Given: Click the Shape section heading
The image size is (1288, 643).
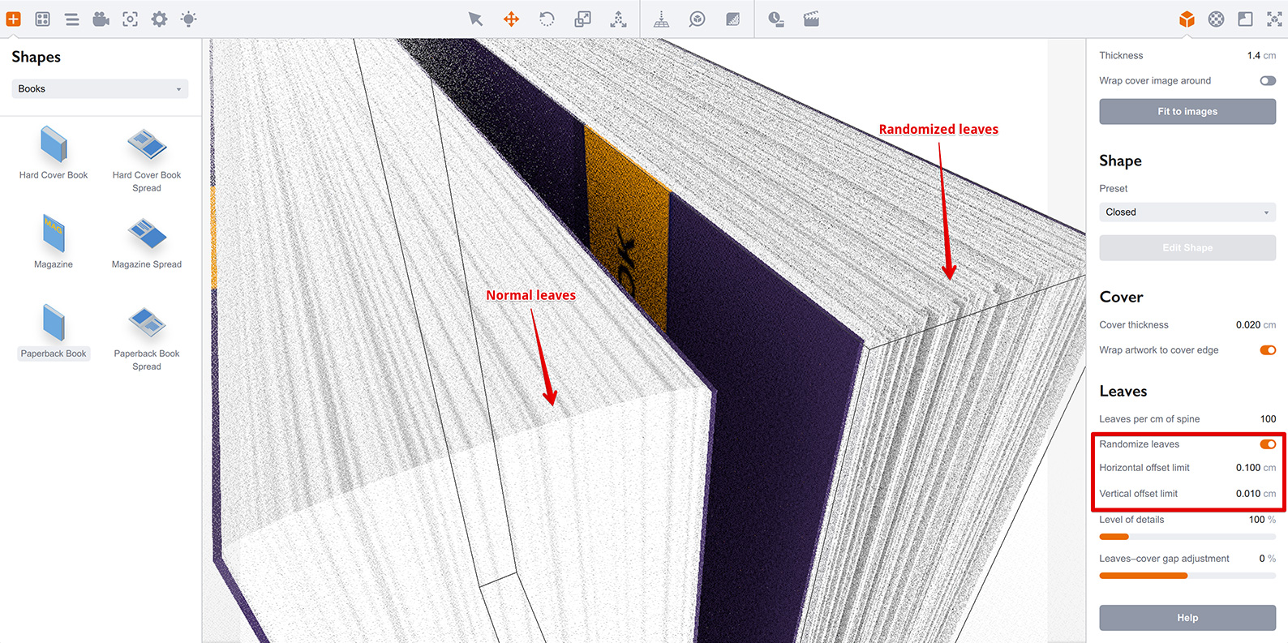Looking at the screenshot, I should [x=1120, y=161].
